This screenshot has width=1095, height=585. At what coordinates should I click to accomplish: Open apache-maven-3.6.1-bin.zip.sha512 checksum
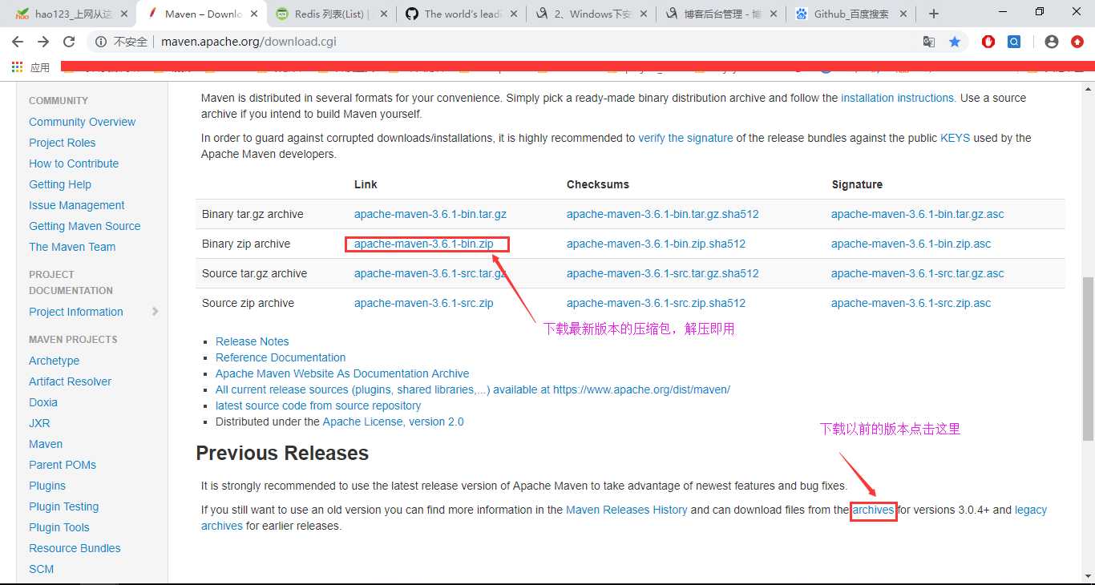[657, 244]
